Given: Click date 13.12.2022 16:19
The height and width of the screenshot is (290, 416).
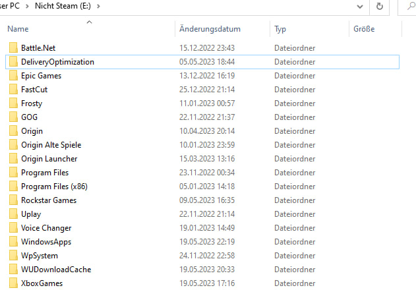Looking at the screenshot, I should click(207, 76).
